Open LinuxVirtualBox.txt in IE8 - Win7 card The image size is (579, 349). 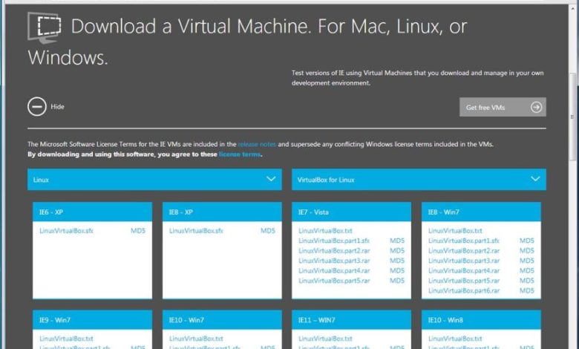(x=455, y=231)
